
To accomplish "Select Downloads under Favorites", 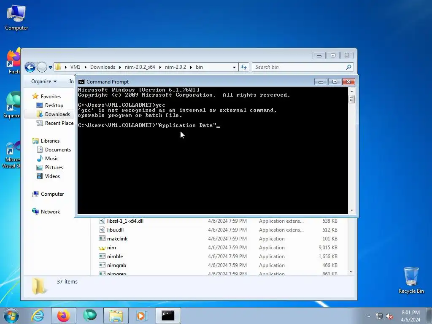I will tap(57, 114).
